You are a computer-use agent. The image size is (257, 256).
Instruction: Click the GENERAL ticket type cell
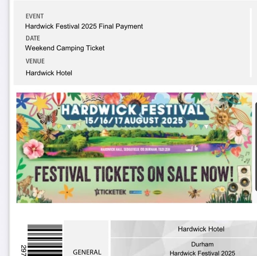pos(86,238)
